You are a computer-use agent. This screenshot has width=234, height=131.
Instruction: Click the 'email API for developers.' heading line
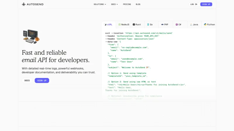pyautogui.click(x=56, y=60)
